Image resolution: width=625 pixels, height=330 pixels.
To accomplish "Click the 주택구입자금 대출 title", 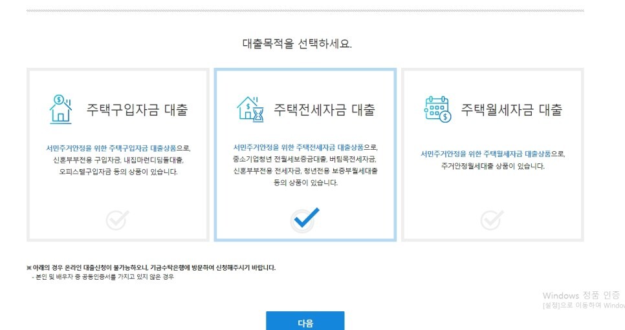I will pyautogui.click(x=137, y=110).
